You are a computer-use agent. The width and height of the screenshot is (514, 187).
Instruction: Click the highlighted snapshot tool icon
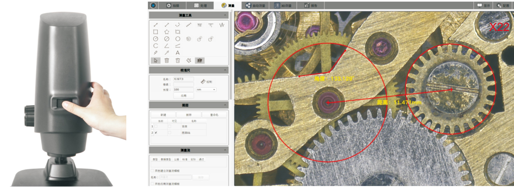(200, 60)
